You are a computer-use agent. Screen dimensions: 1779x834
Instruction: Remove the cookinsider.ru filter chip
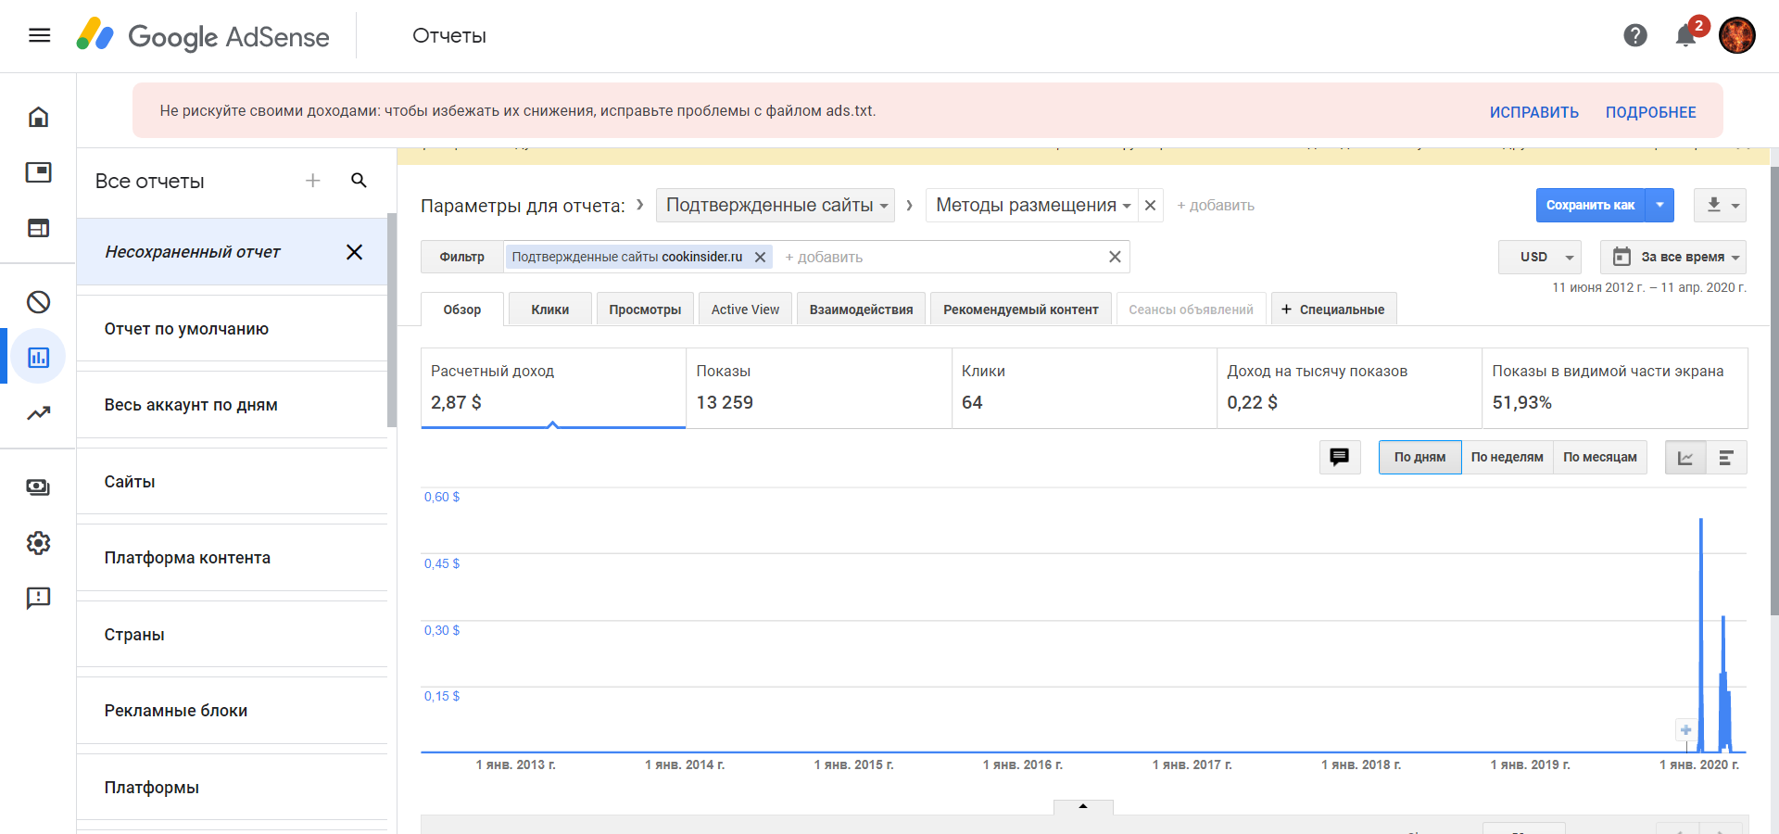pos(760,257)
